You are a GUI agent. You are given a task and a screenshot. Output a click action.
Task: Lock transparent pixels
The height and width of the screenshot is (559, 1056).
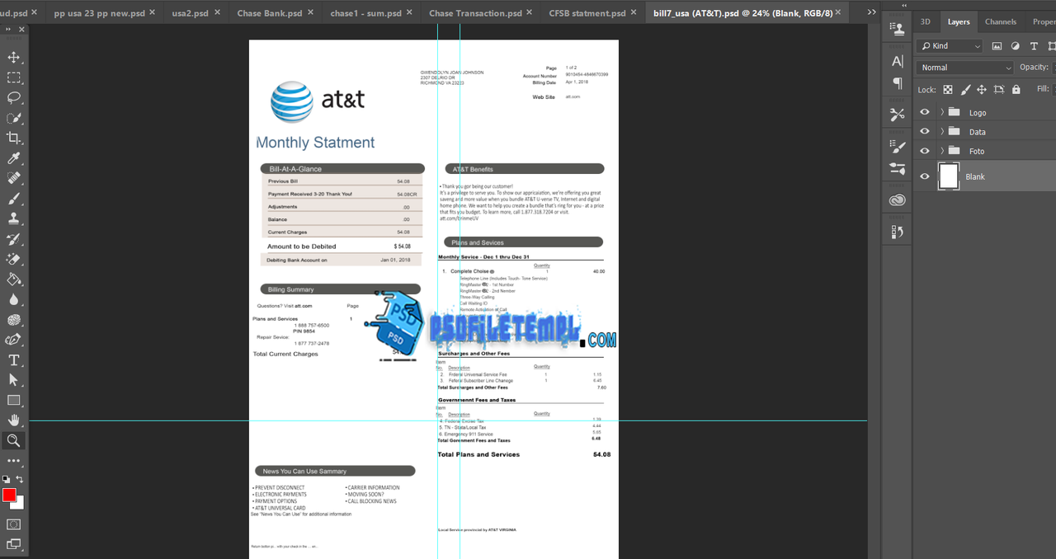pyautogui.click(x=947, y=89)
